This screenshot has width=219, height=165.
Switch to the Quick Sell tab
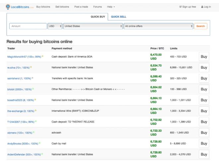pyautogui.click(x=118, y=17)
